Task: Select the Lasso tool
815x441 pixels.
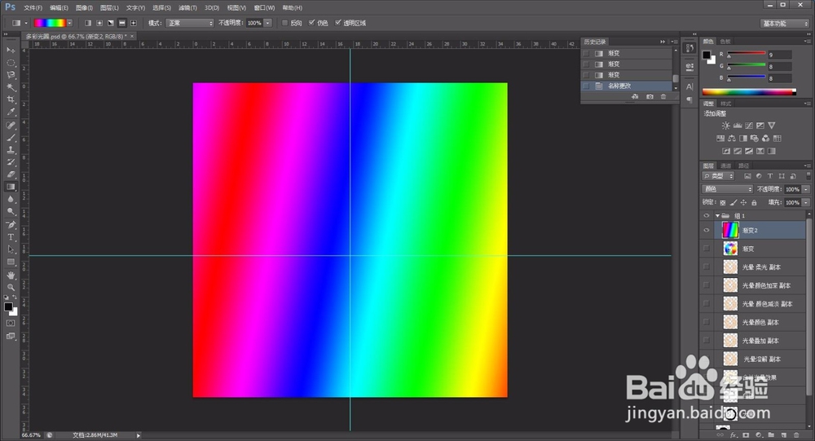Action: [x=11, y=75]
